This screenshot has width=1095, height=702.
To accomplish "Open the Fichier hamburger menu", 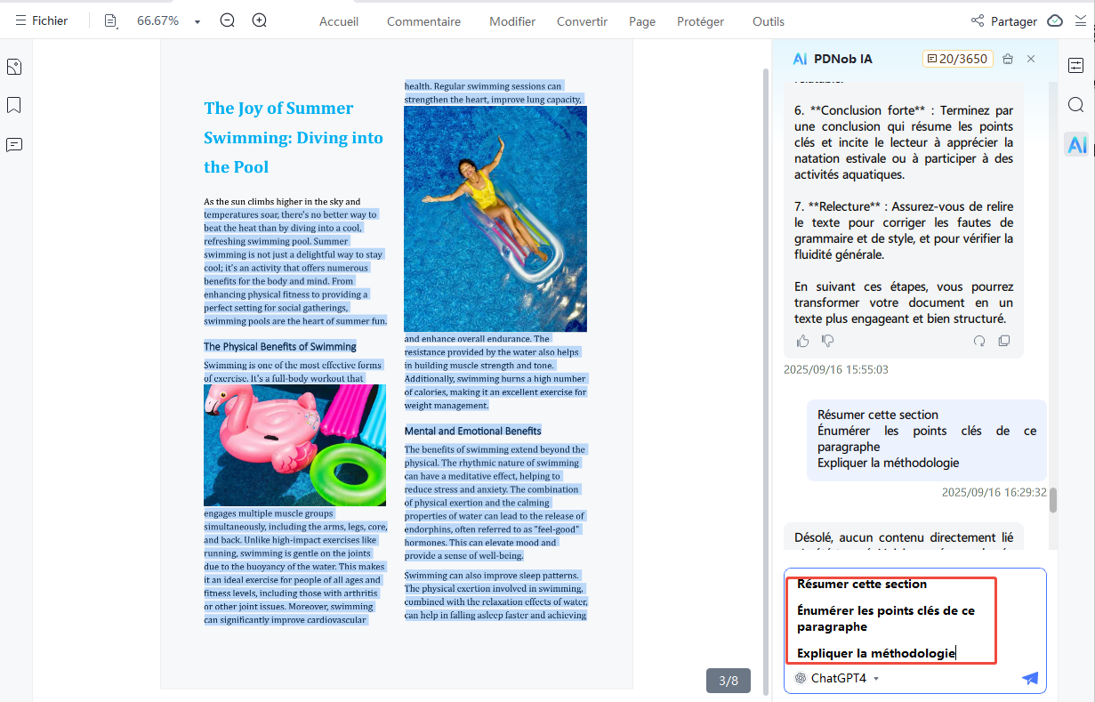I will (41, 20).
